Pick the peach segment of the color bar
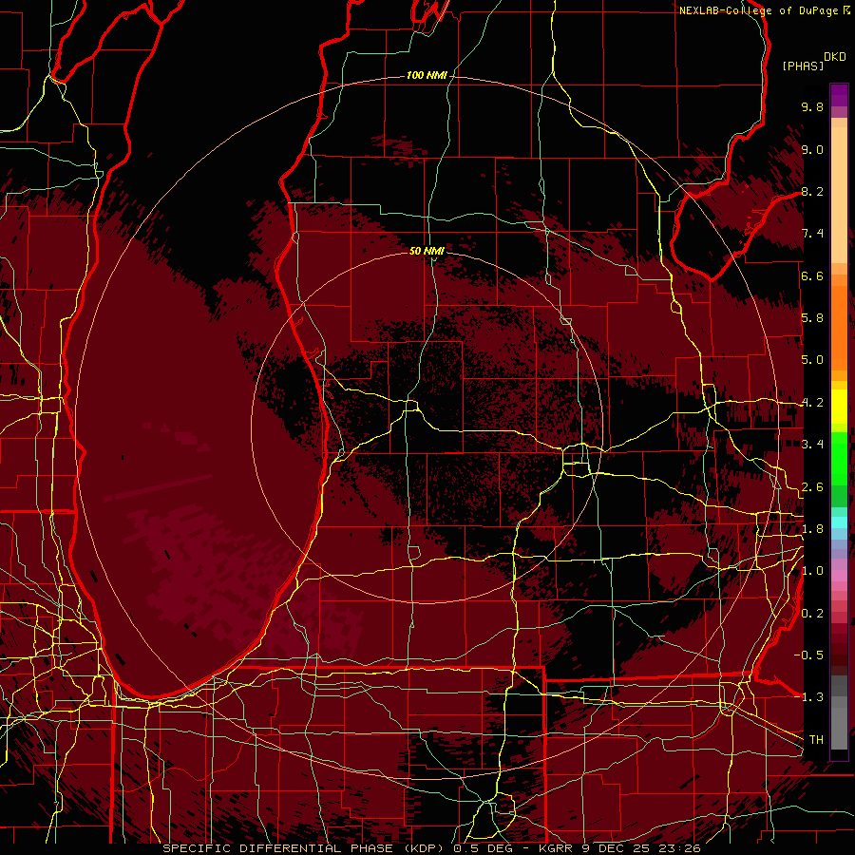The image size is (855, 855). [x=839, y=195]
